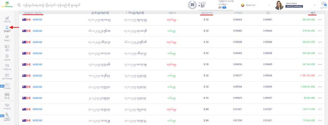The width and height of the screenshot is (328, 125).
Task: Click volume 2.34 in 120.17 USD row
Action: pos(206,109)
